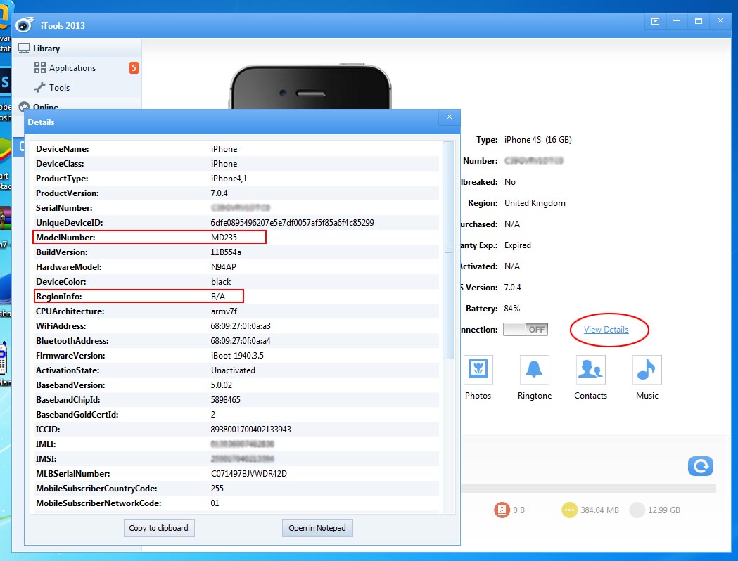Select the BasebandChipId value 5898465
The width and height of the screenshot is (738, 561).
pos(225,400)
